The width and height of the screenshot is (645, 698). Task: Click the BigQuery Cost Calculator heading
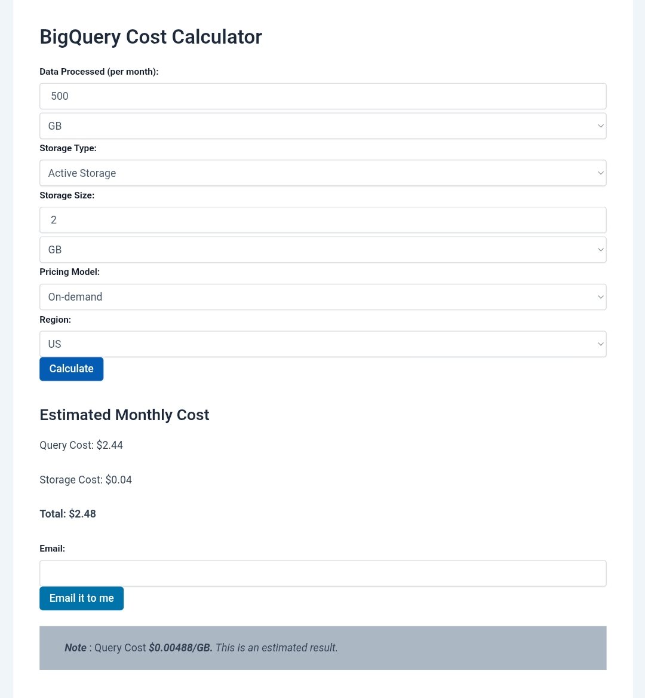(x=150, y=36)
